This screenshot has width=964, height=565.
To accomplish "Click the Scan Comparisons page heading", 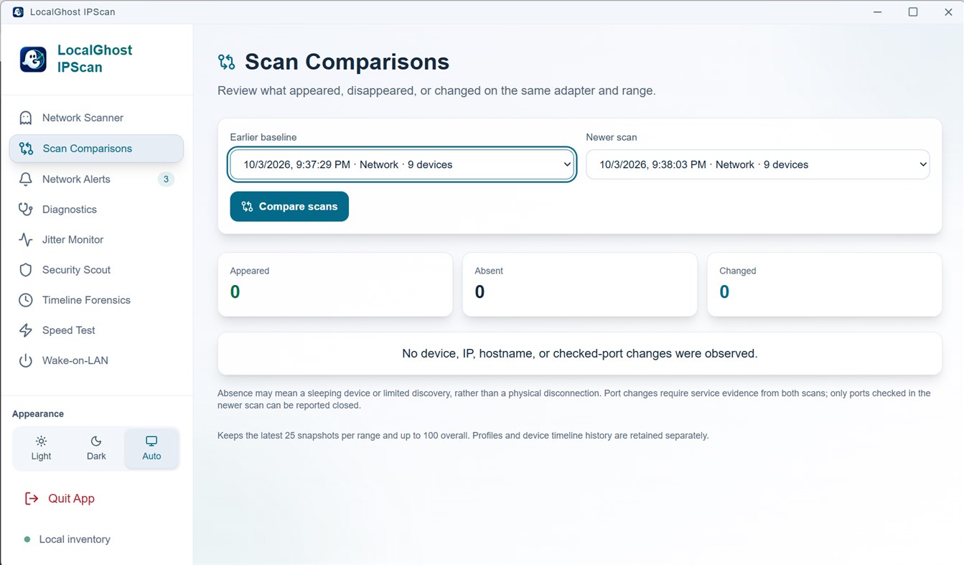I will [x=347, y=62].
